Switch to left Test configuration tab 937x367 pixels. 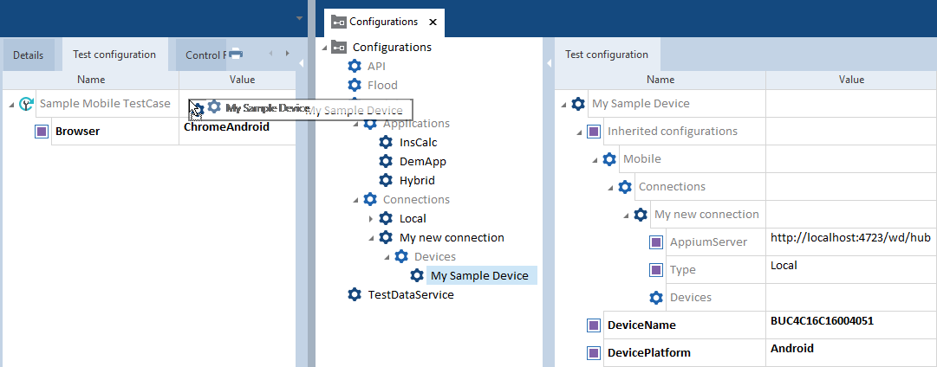(114, 55)
